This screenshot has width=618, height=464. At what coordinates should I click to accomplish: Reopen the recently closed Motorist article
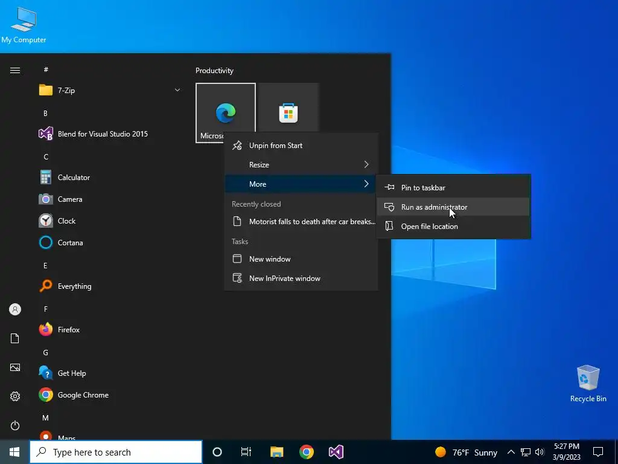click(x=301, y=221)
